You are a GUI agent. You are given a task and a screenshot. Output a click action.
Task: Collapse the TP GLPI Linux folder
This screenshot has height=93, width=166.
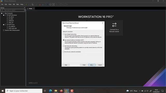(x=4, y=25)
